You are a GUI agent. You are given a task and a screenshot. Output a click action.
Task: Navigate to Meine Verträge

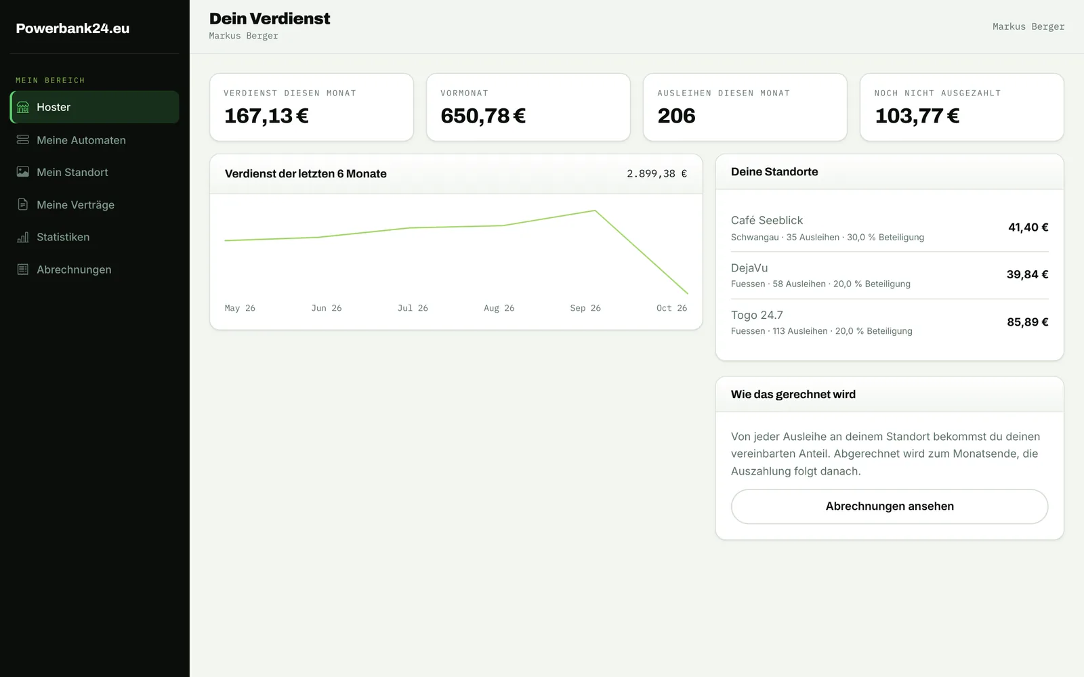coord(95,204)
